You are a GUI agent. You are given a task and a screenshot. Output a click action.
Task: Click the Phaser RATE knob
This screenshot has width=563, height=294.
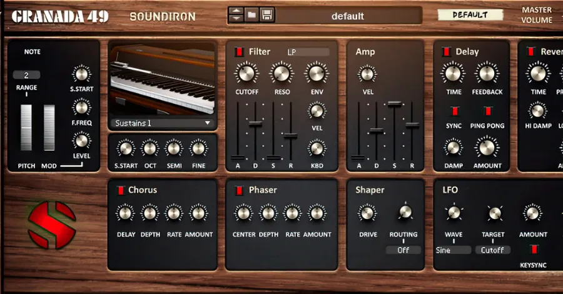pos(293,213)
